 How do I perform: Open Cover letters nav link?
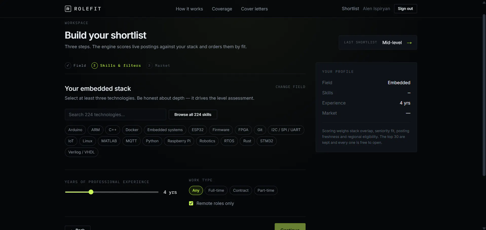pyautogui.click(x=254, y=9)
